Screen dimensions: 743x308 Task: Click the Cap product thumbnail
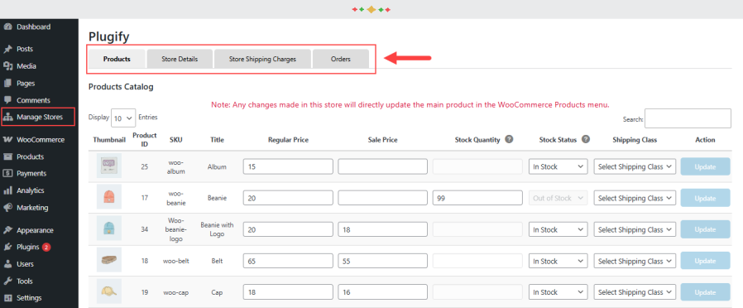pyautogui.click(x=109, y=291)
